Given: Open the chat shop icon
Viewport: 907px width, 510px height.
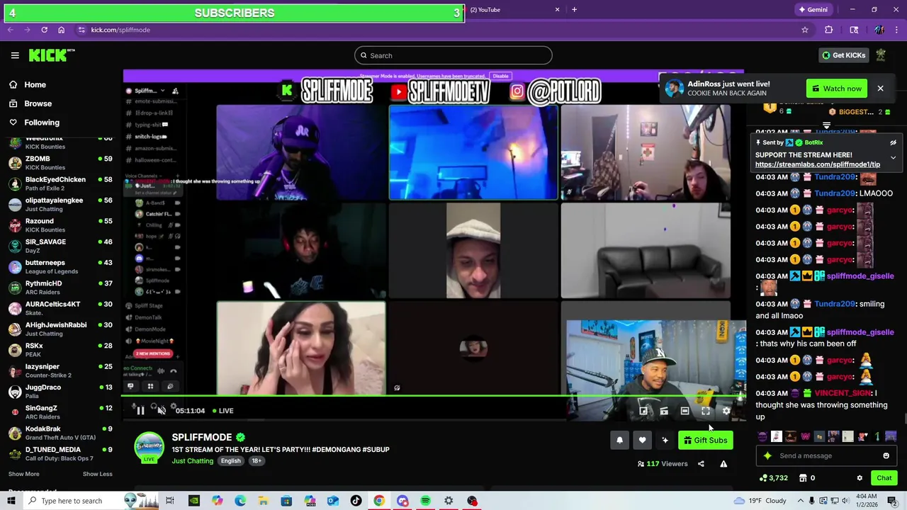Looking at the screenshot, I should click(x=803, y=478).
